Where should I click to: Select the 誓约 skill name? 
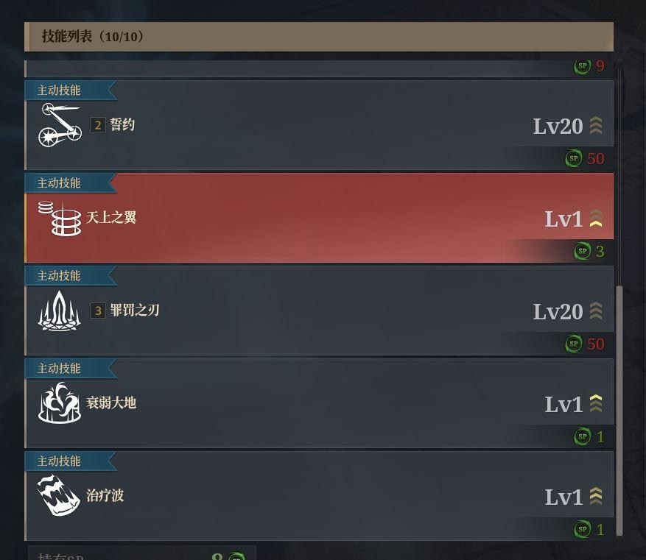pyautogui.click(x=122, y=124)
